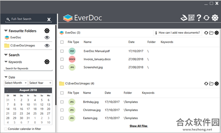
Task: Sort Images list by Keywords column
Action: pyautogui.click(x=148, y=93)
